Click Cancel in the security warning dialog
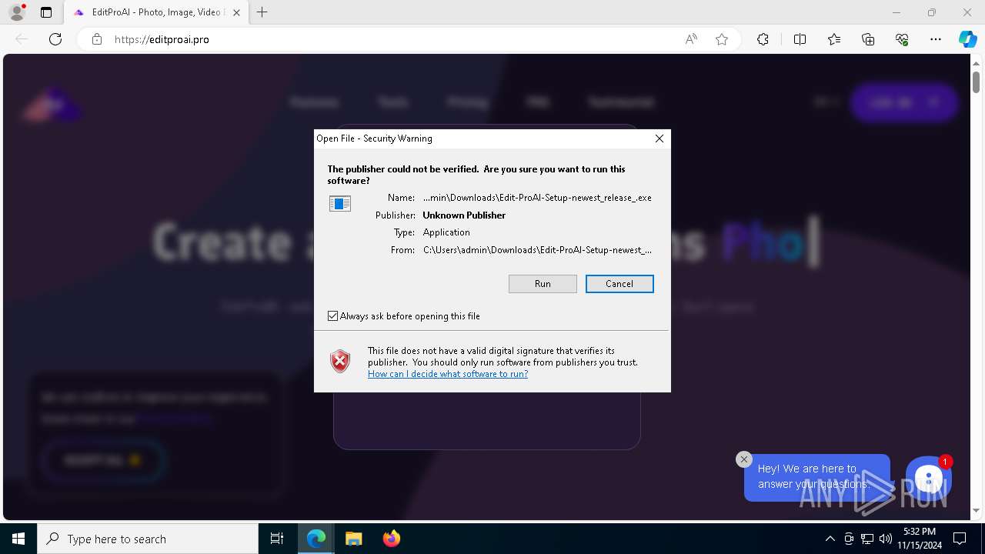Image resolution: width=985 pixels, height=554 pixels. pyautogui.click(x=619, y=284)
